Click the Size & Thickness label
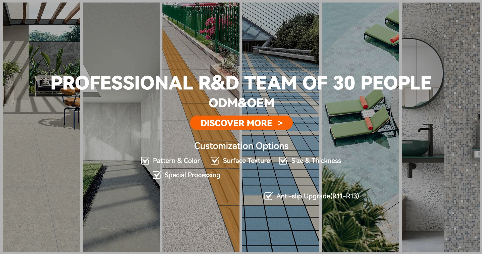Viewport: 482px width, 254px height. tap(316, 161)
